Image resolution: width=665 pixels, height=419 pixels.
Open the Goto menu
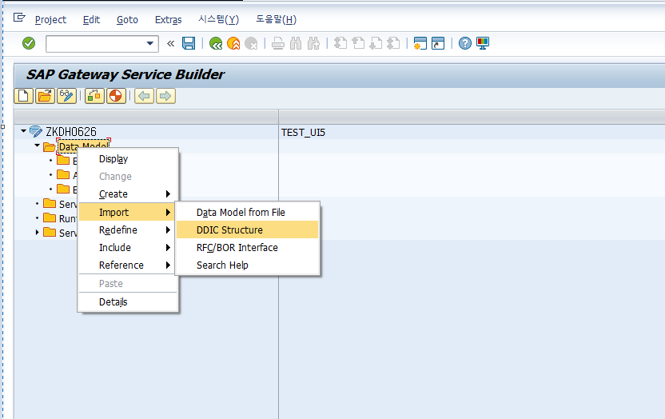click(127, 19)
